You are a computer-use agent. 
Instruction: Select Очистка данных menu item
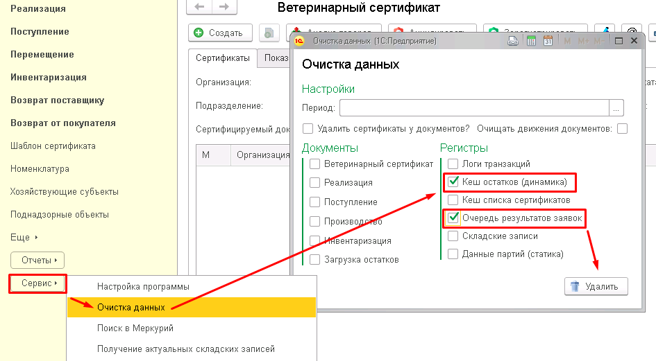coord(191,307)
